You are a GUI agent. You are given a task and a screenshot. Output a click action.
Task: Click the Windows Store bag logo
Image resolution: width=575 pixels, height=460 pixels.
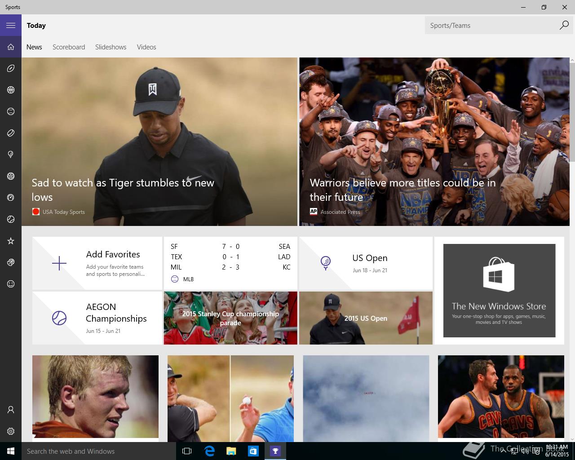pos(499,274)
